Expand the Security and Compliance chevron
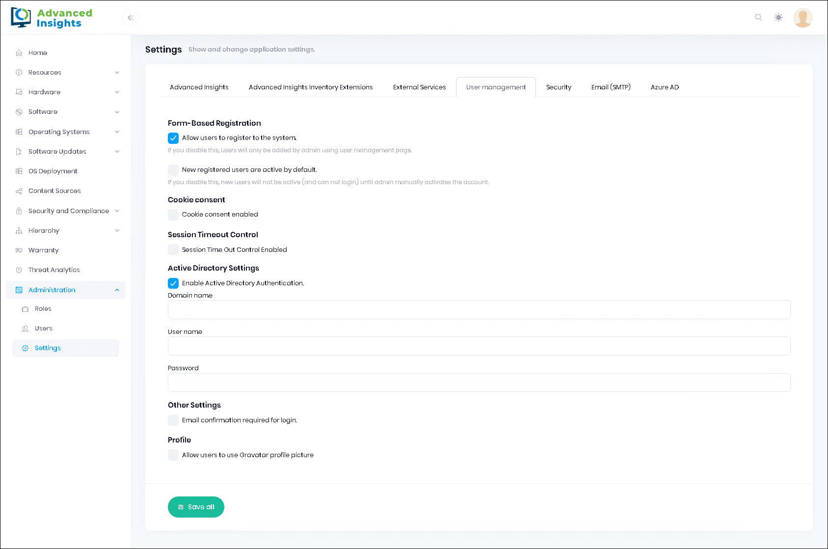 pyautogui.click(x=117, y=211)
